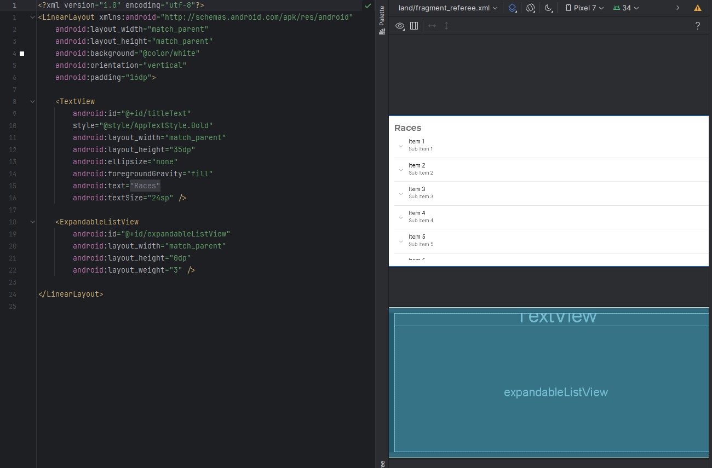Click the "vertical" orientation value
Viewport: 712px width, 468px height.
165,66
